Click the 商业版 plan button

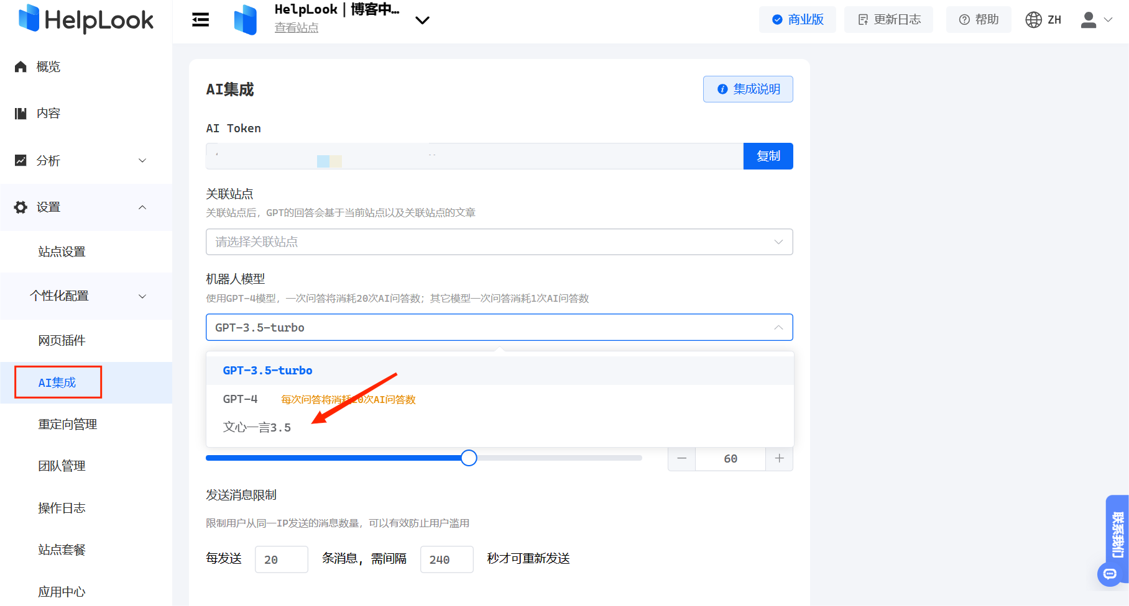point(798,20)
